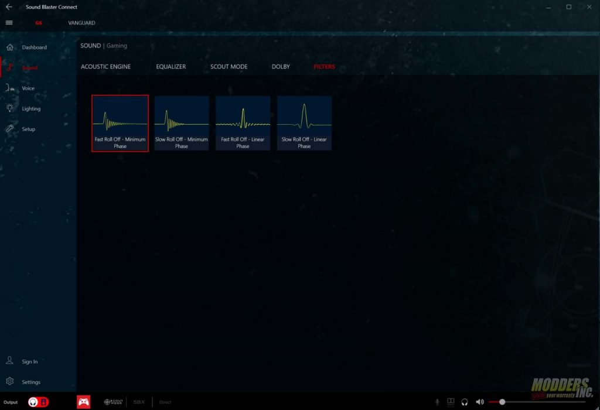Viewport: 600px width, 410px height.
Task: Open the Dashboard home icon
Action: tap(10, 47)
